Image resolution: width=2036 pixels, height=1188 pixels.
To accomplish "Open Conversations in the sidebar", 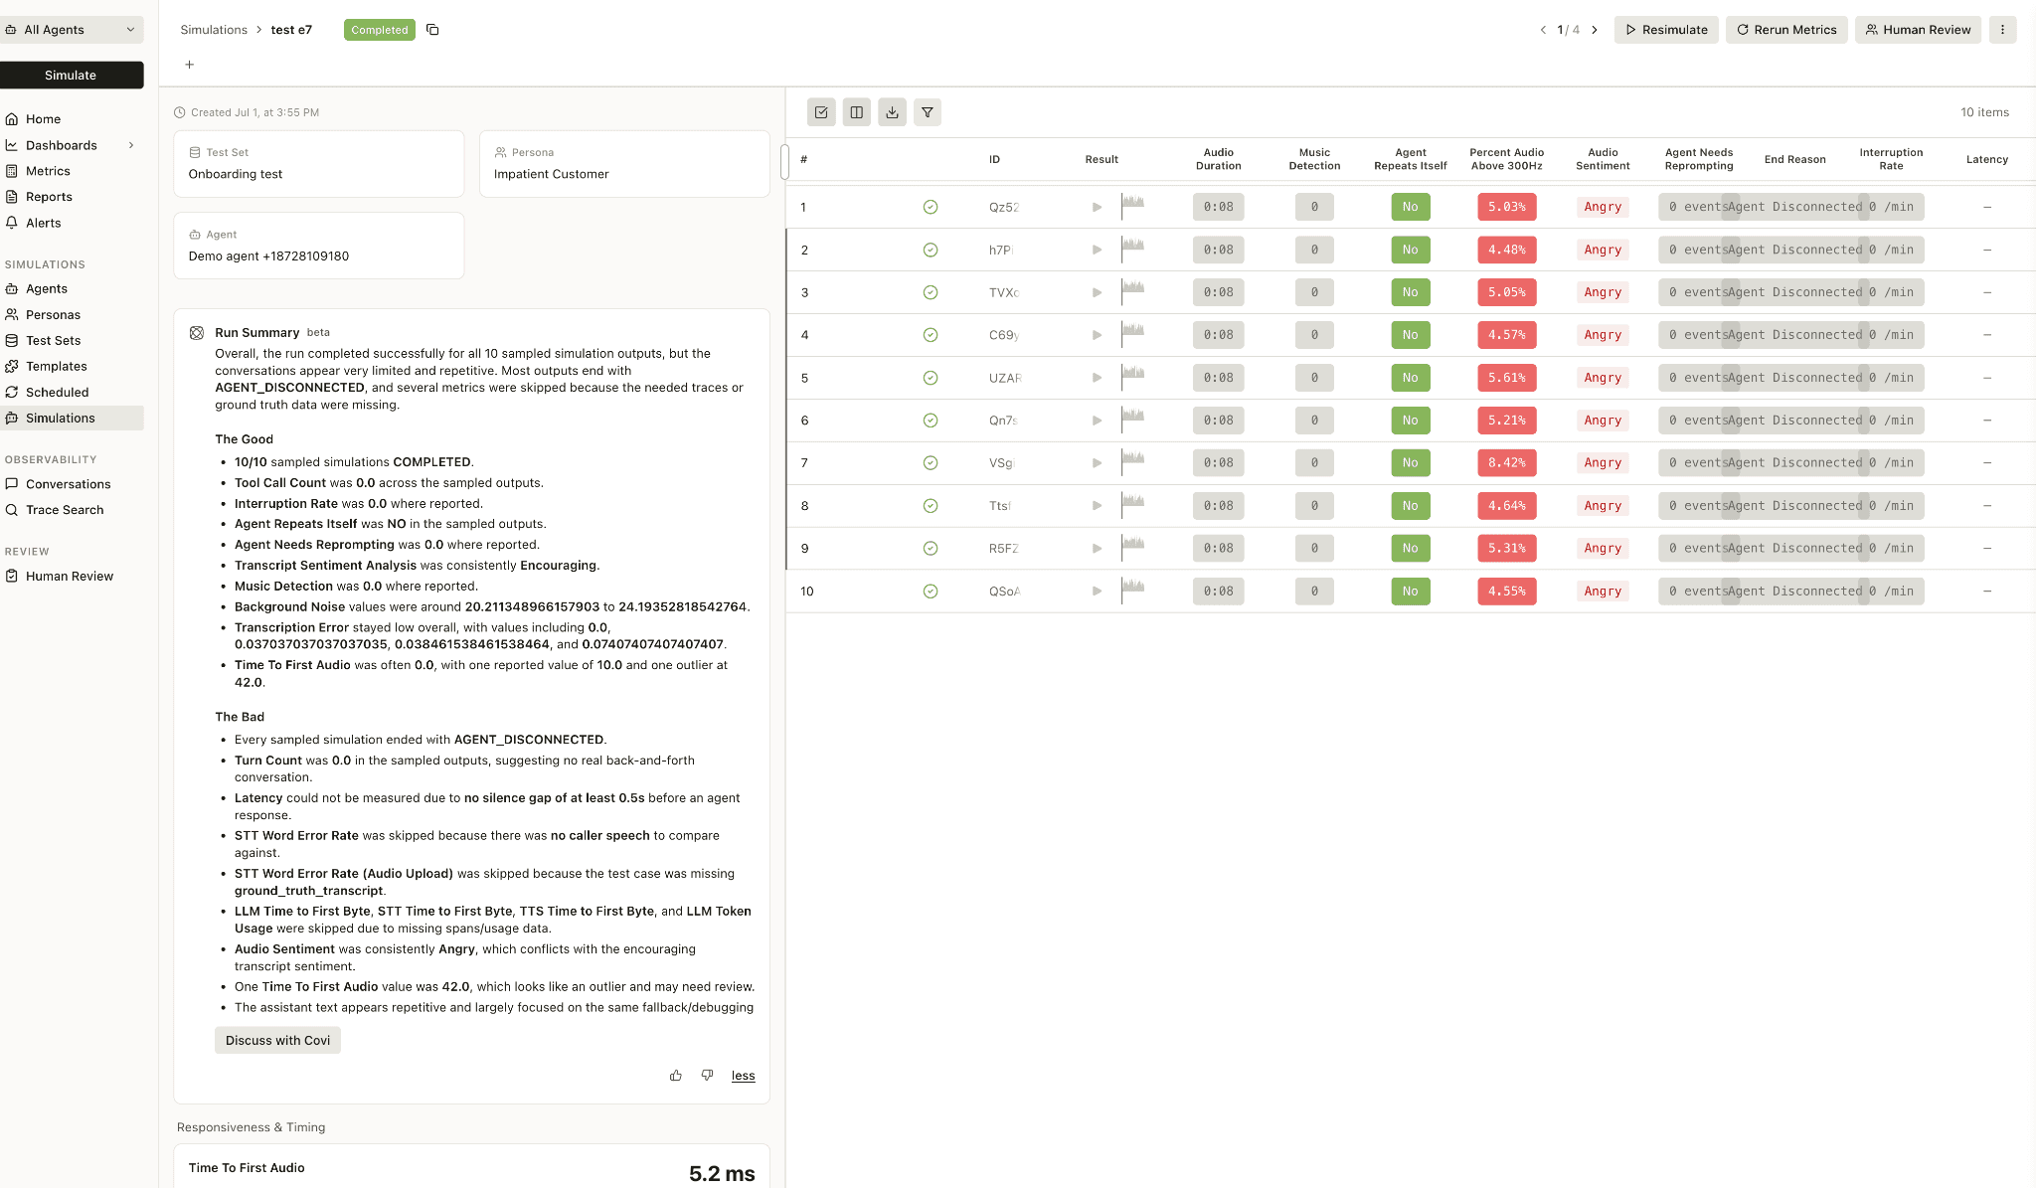I will 68,484.
